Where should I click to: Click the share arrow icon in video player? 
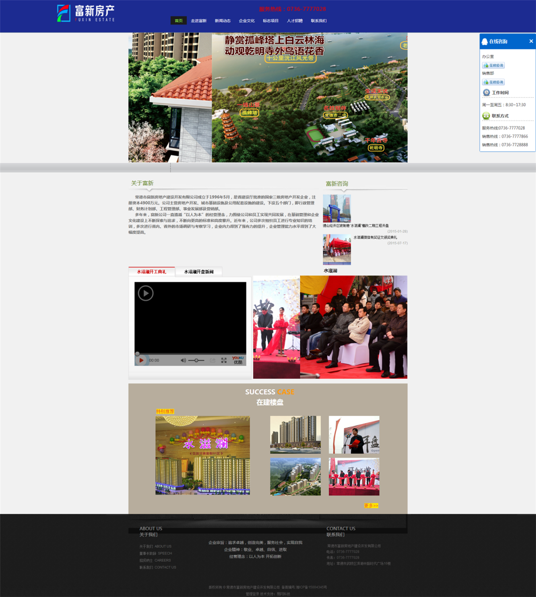(x=213, y=360)
